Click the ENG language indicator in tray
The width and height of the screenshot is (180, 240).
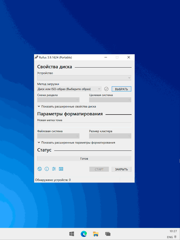coord(170,237)
